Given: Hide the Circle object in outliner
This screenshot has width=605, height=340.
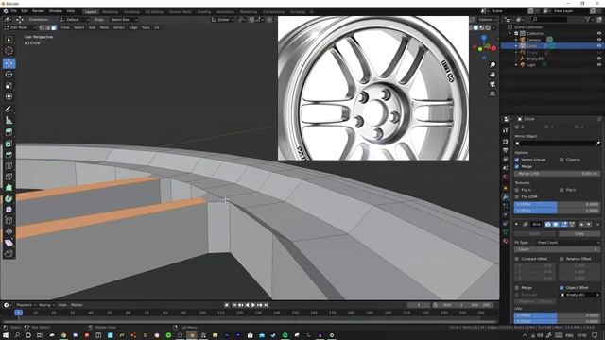Looking at the screenshot, I should click(x=599, y=46).
